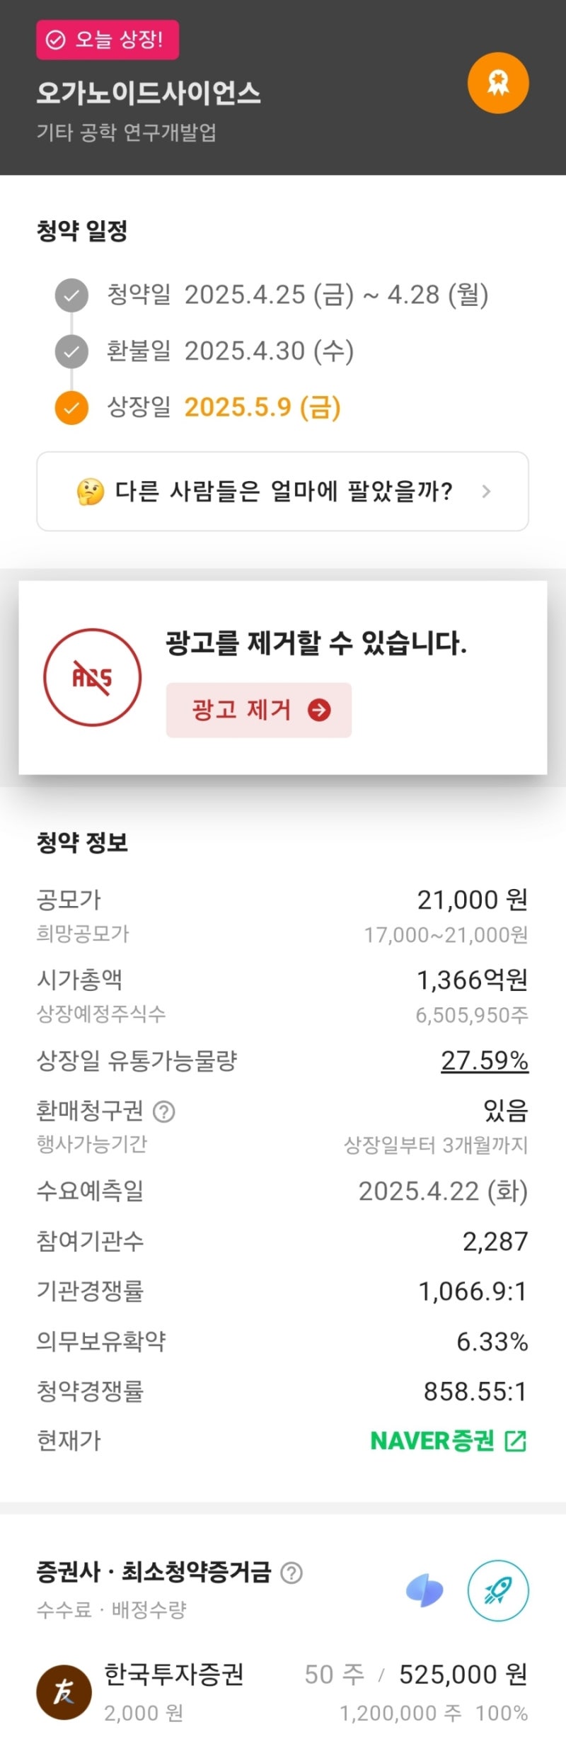Tap the 한국투자증권 brokerage logo

pos(64,1692)
